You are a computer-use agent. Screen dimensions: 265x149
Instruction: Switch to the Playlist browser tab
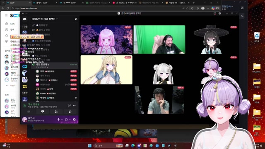pos(125,3)
